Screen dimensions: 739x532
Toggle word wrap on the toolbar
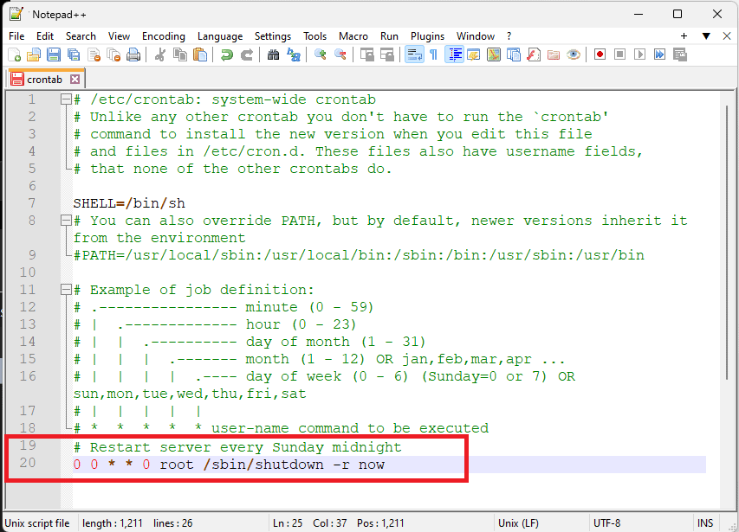(412, 54)
